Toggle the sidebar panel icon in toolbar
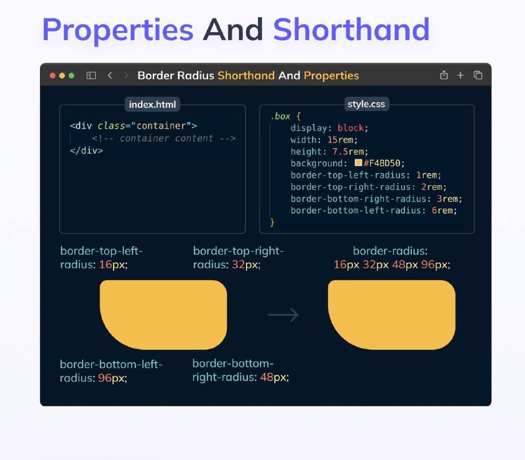The image size is (525, 460). pyautogui.click(x=91, y=75)
